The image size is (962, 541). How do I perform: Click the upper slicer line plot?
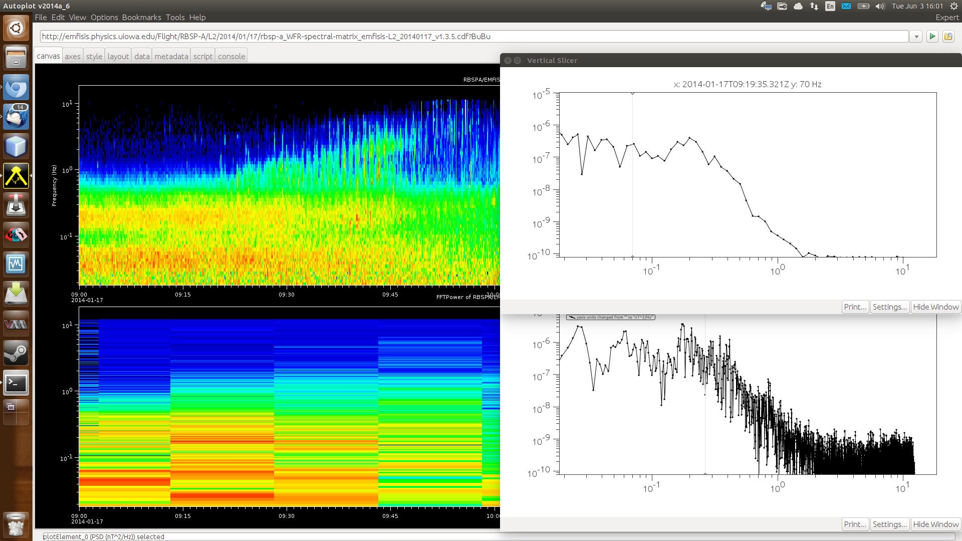(748, 175)
